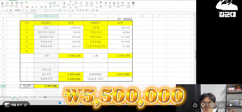The height and width of the screenshot is (112, 242).
Task: Click the formula bar input field
Action: [110, 13]
